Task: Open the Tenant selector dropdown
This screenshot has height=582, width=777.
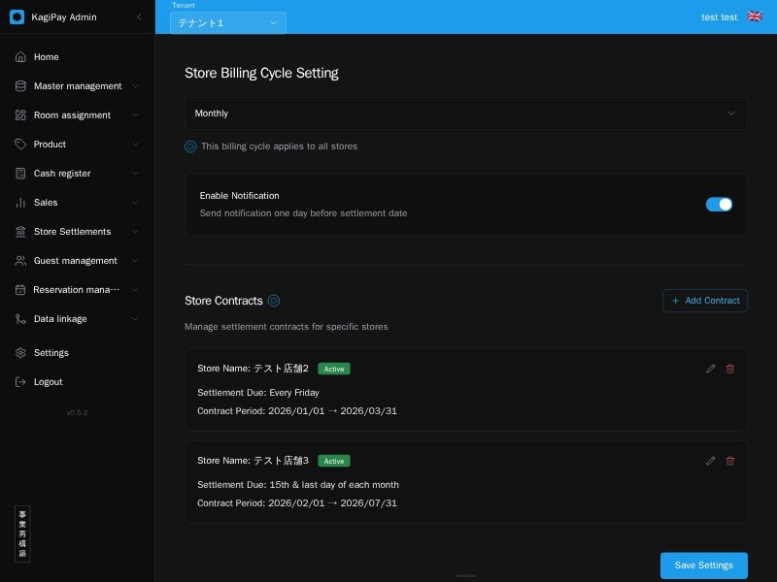Action: click(x=228, y=22)
